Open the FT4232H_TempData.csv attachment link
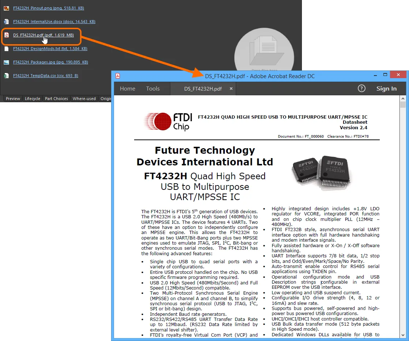The height and width of the screenshot is (341, 409). click(x=46, y=76)
